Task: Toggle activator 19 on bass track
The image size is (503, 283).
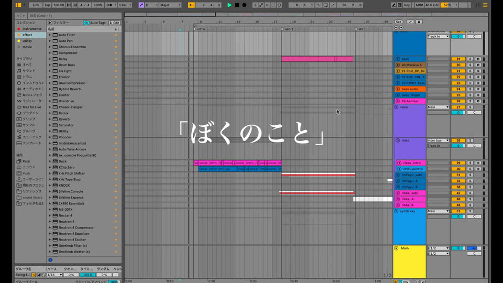Action: [458, 59]
